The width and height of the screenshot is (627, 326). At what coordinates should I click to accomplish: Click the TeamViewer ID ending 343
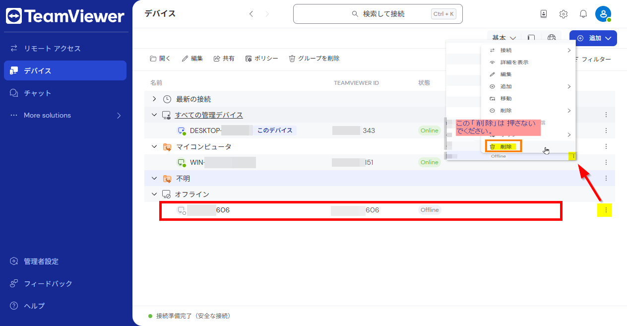(x=354, y=130)
